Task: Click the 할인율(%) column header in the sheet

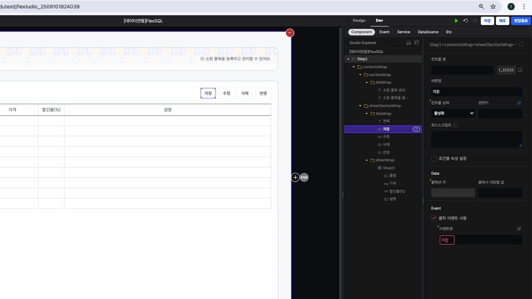Action: (x=51, y=110)
